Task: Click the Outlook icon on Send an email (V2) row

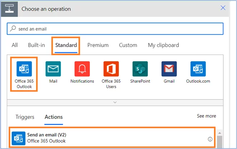Action: pos(19,138)
